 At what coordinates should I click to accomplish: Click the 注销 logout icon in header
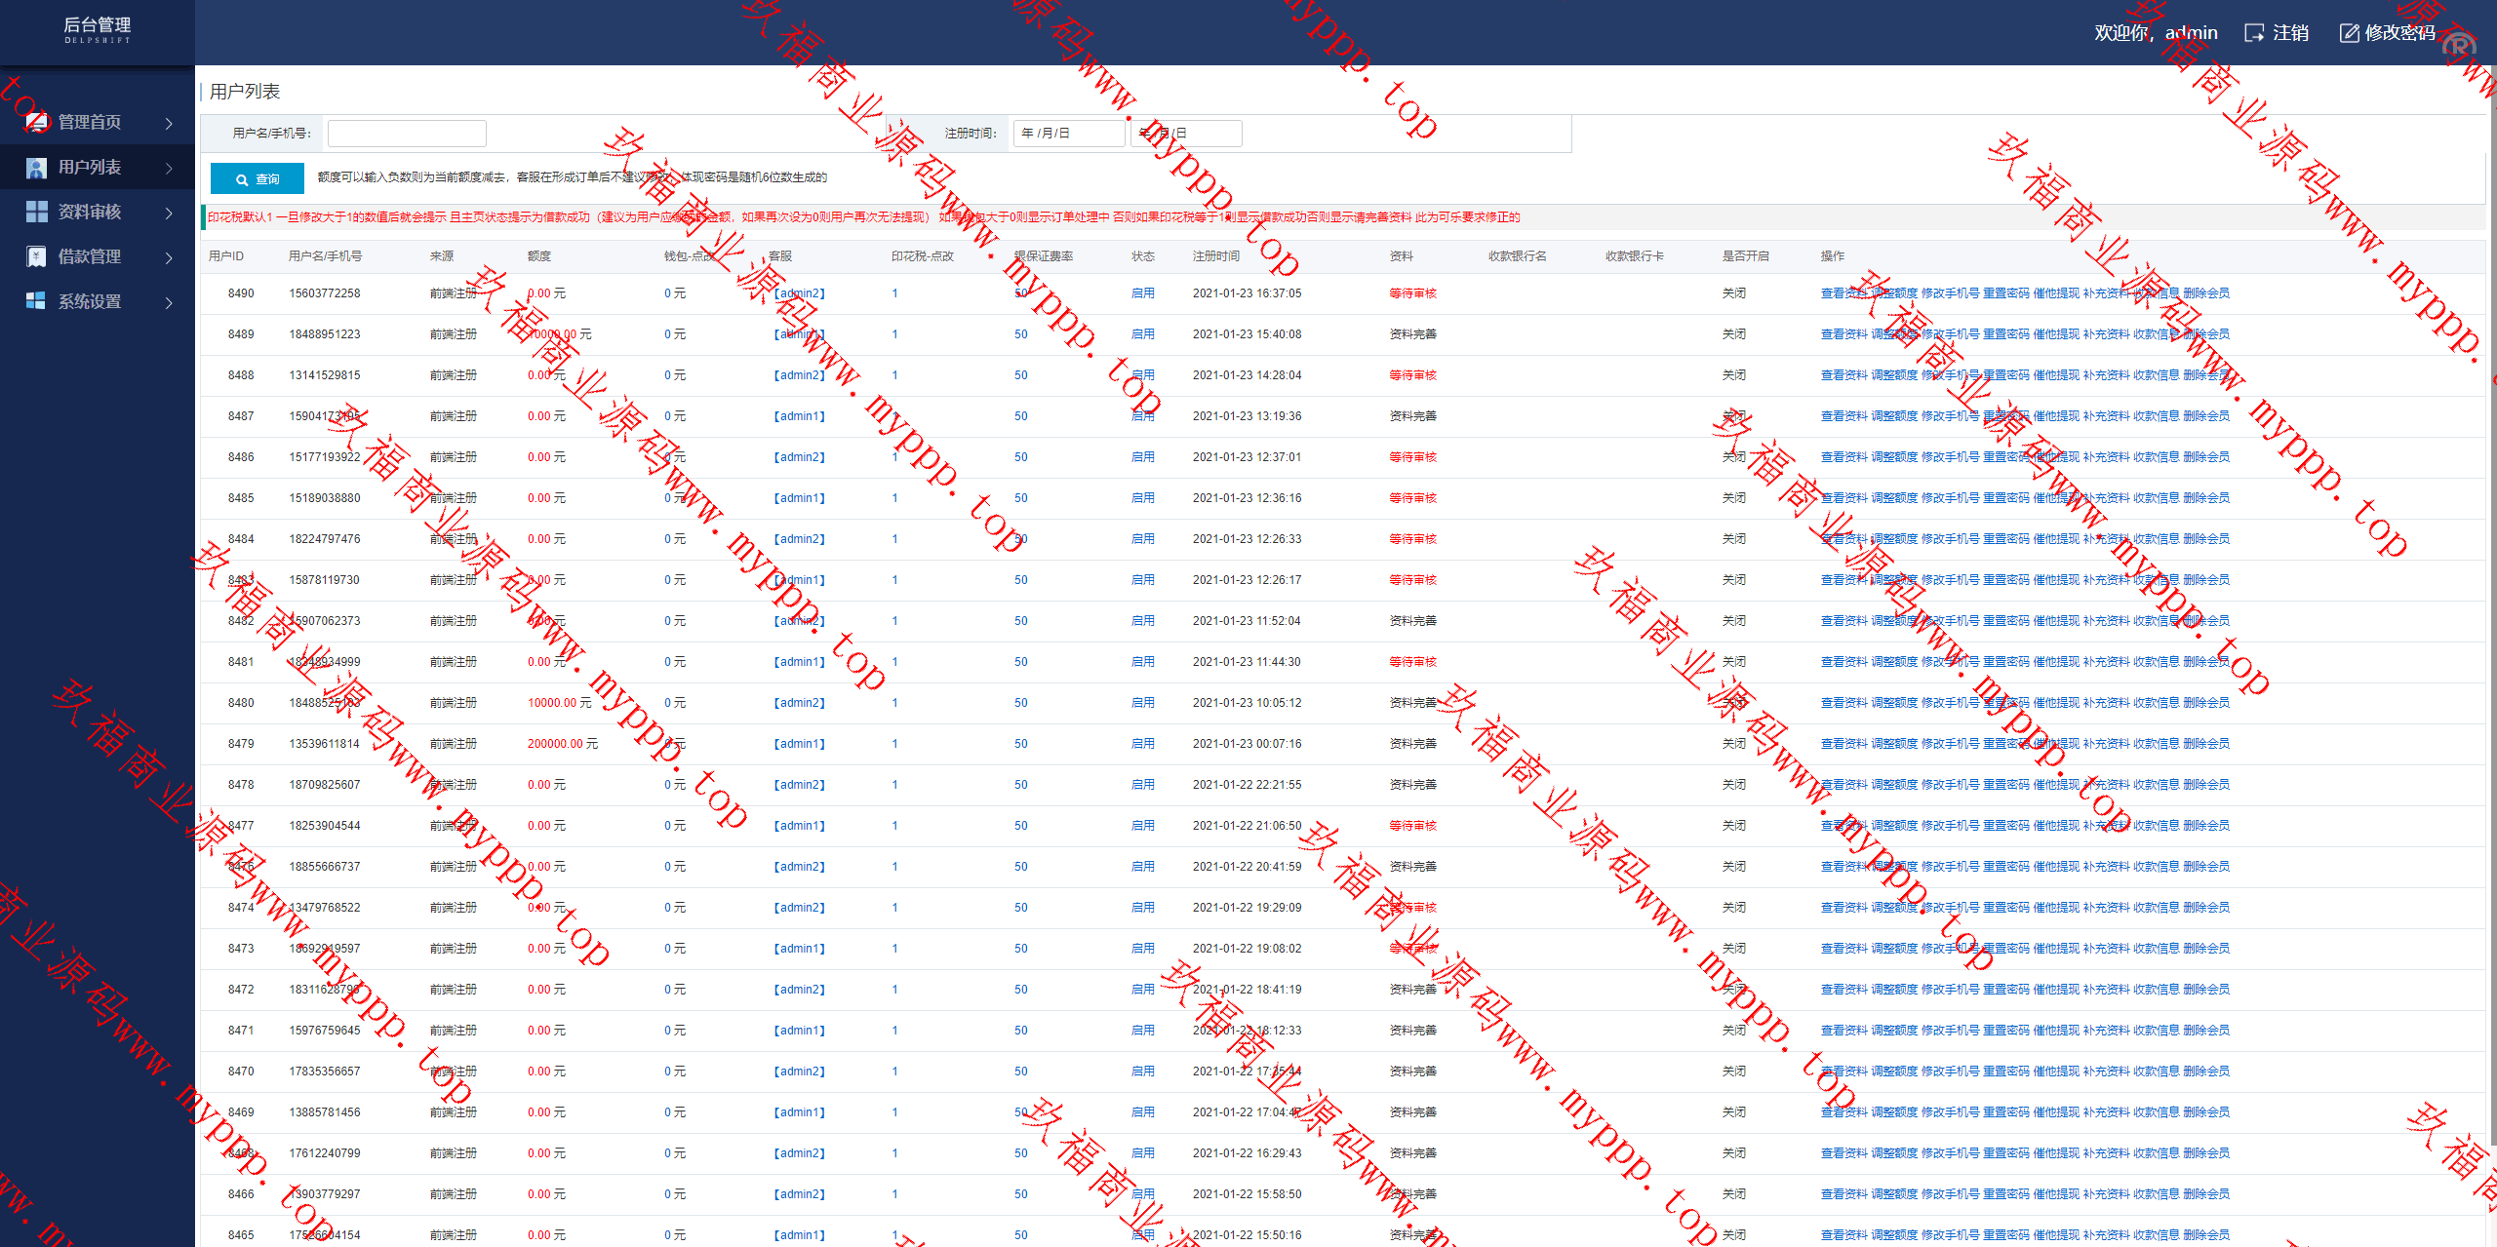click(2254, 33)
